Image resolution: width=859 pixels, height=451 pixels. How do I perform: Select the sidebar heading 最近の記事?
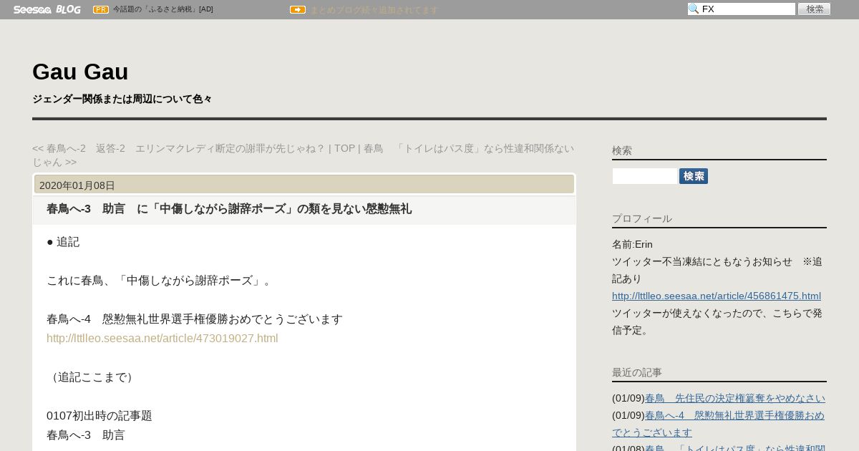pos(637,372)
